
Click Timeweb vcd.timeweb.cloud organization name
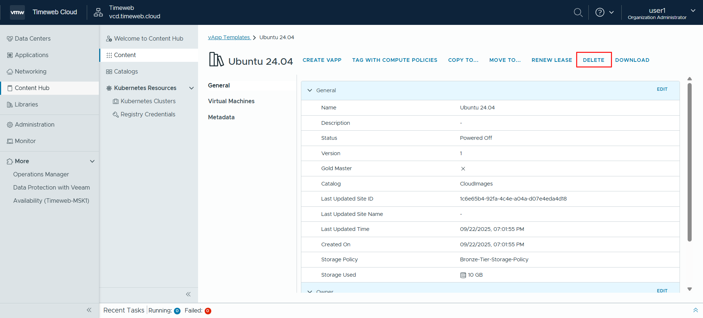click(x=134, y=12)
